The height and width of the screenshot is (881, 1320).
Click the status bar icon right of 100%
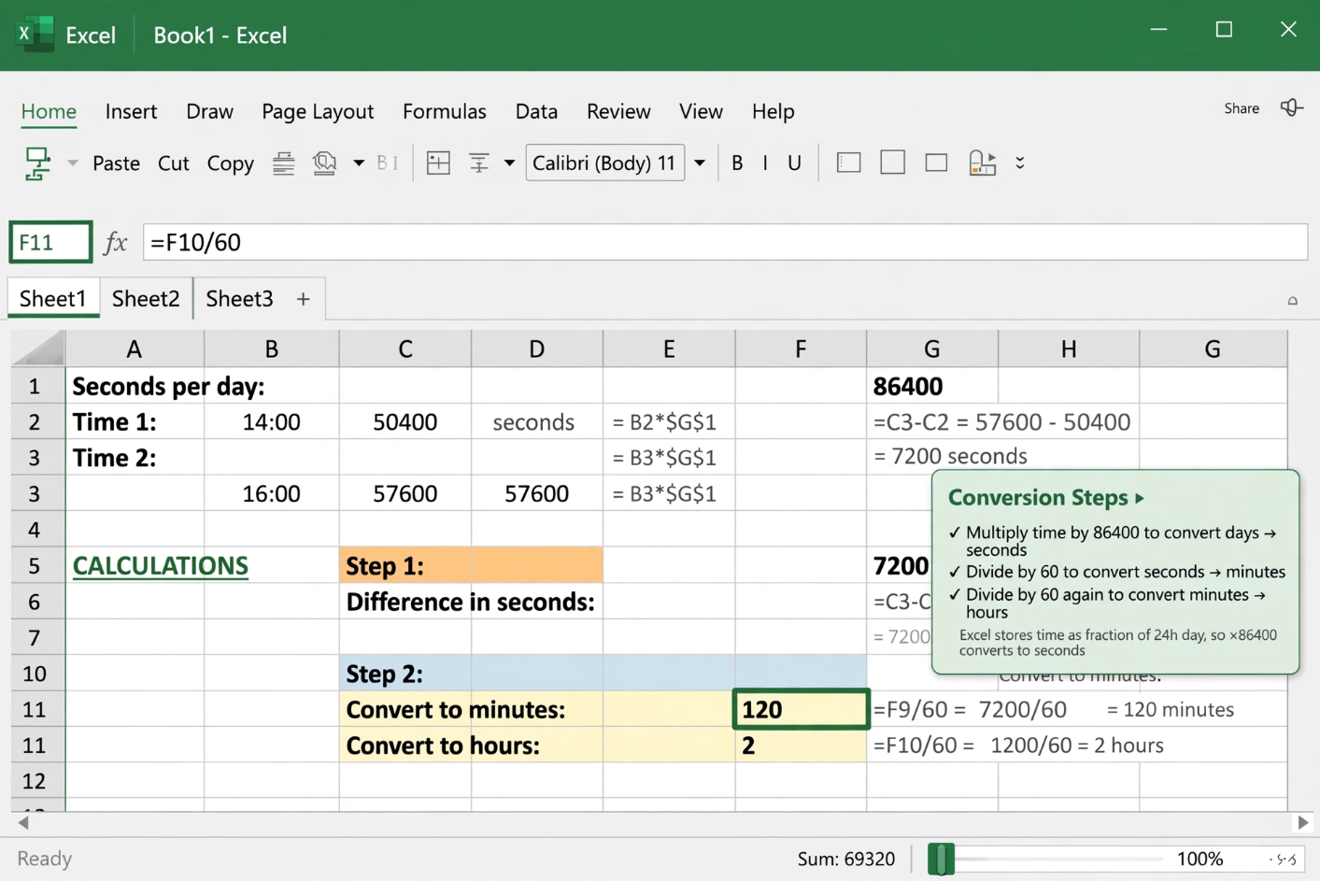coord(1285,859)
